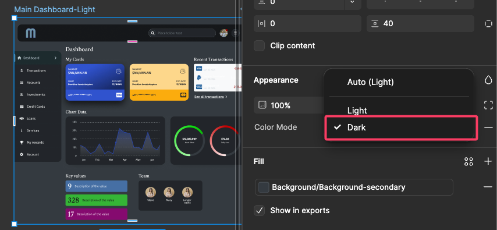Click the individual padding icon
497x230 pixels.
tap(488, 23)
